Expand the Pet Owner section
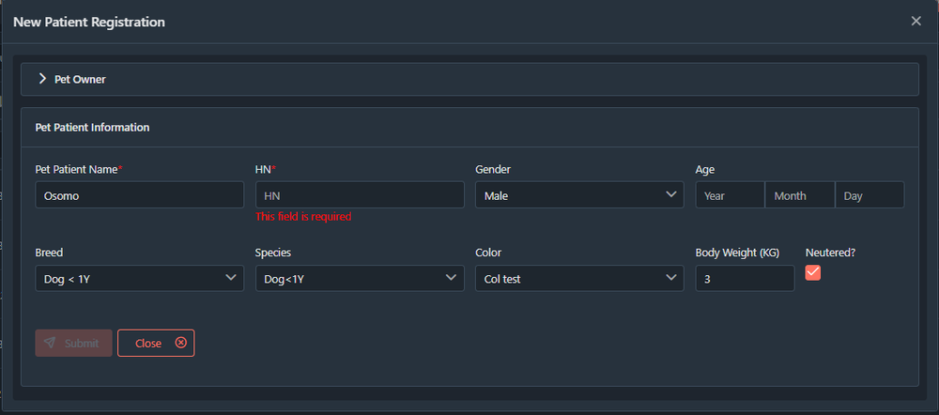This screenshot has width=939, height=415. tap(81, 80)
